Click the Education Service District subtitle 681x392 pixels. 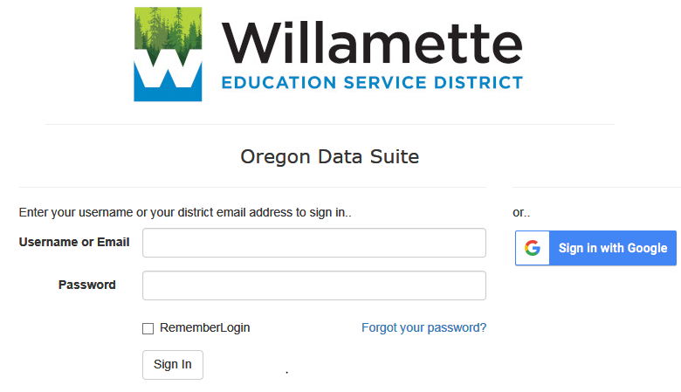tap(371, 83)
